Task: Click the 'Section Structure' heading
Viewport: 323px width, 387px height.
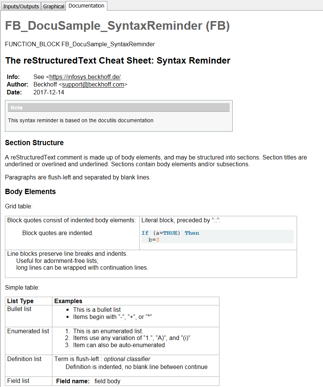Action: click(x=34, y=143)
